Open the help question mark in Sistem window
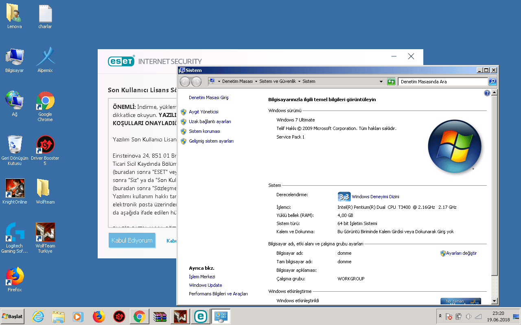The height and width of the screenshot is (325, 521). (487, 93)
